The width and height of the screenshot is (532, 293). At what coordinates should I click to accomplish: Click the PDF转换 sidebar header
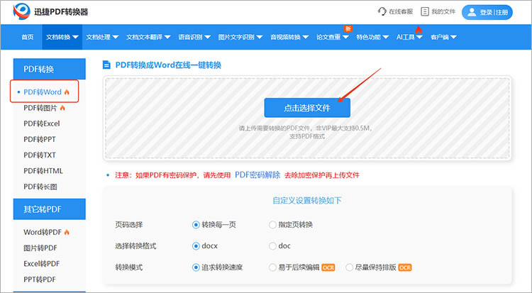pyautogui.click(x=49, y=69)
